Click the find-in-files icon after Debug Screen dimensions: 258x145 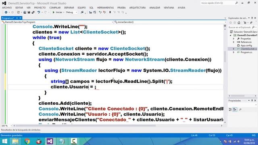[82, 12]
